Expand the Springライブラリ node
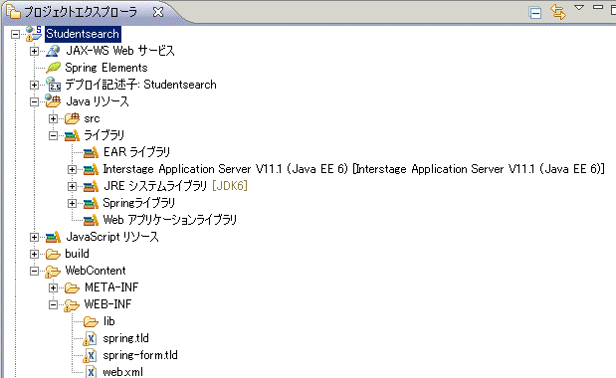The height and width of the screenshot is (378, 616). pyautogui.click(x=72, y=203)
